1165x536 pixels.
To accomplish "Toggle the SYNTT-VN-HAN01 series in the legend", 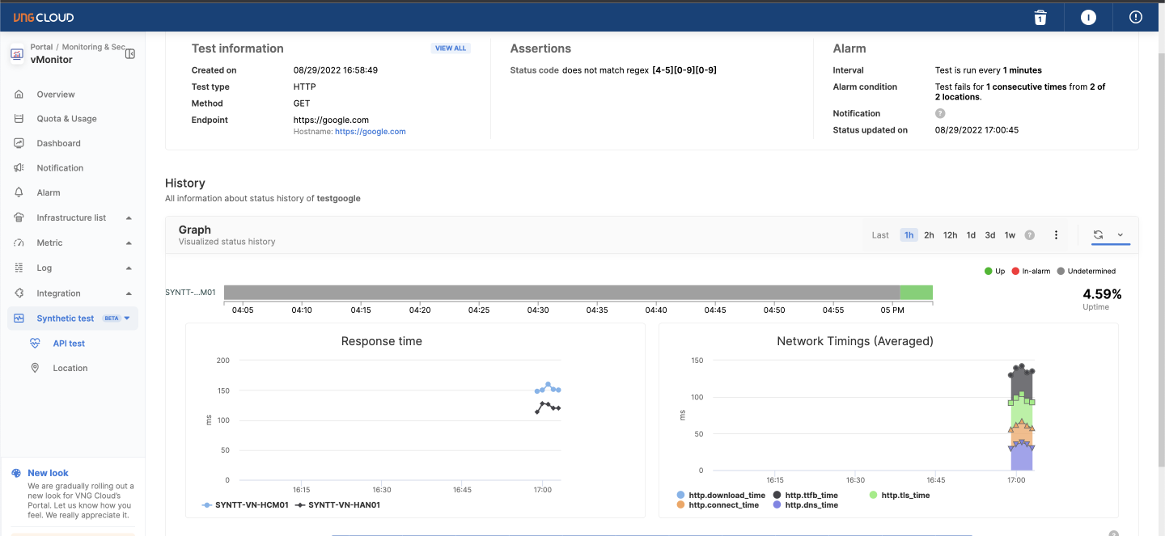I will [x=337, y=504].
